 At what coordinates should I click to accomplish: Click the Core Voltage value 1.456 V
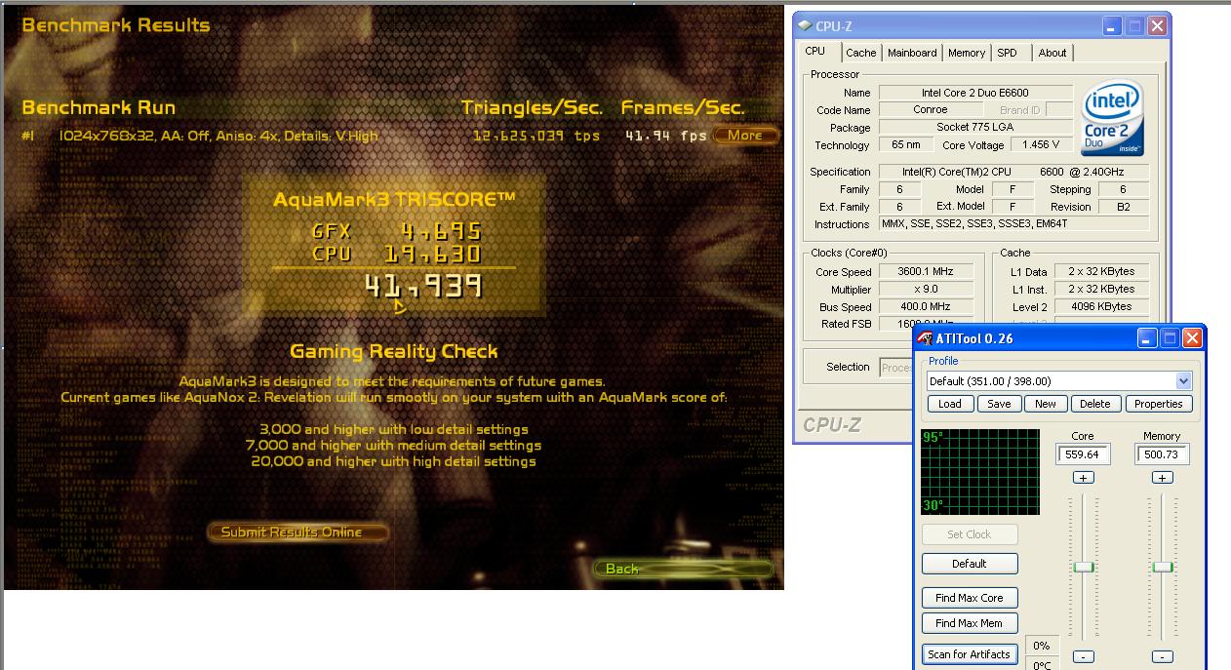[x=1043, y=145]
